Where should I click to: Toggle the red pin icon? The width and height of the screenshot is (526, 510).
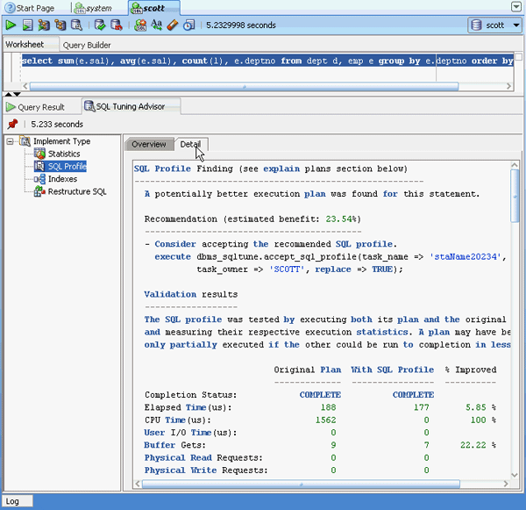12,125
